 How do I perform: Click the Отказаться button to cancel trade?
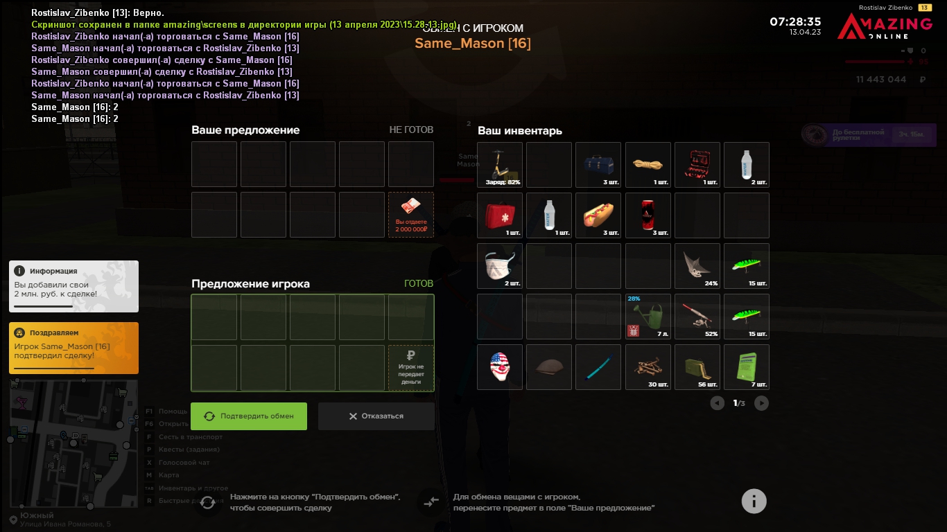pos(376,416)
